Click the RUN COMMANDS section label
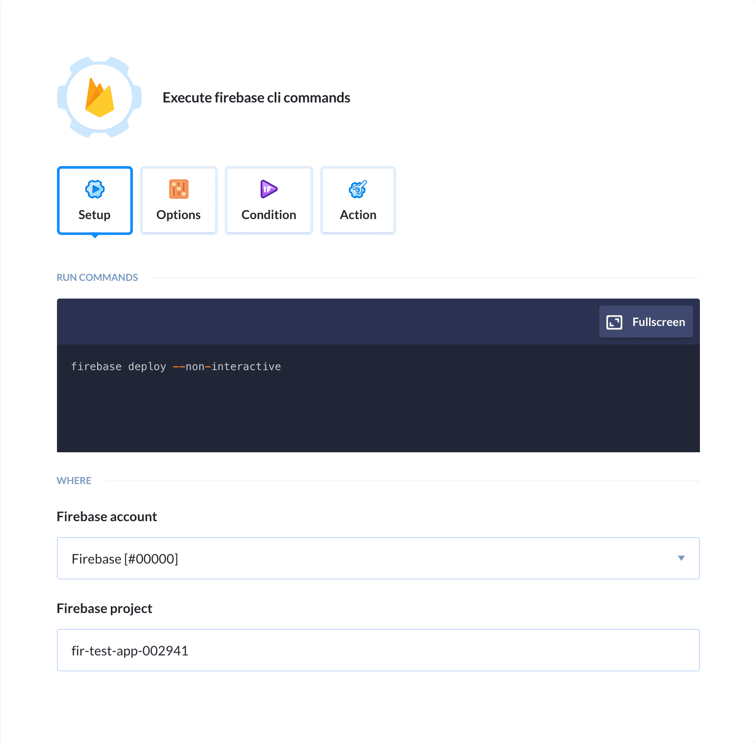The height and width of the screenshot is (742, 756). click(97, 277)
